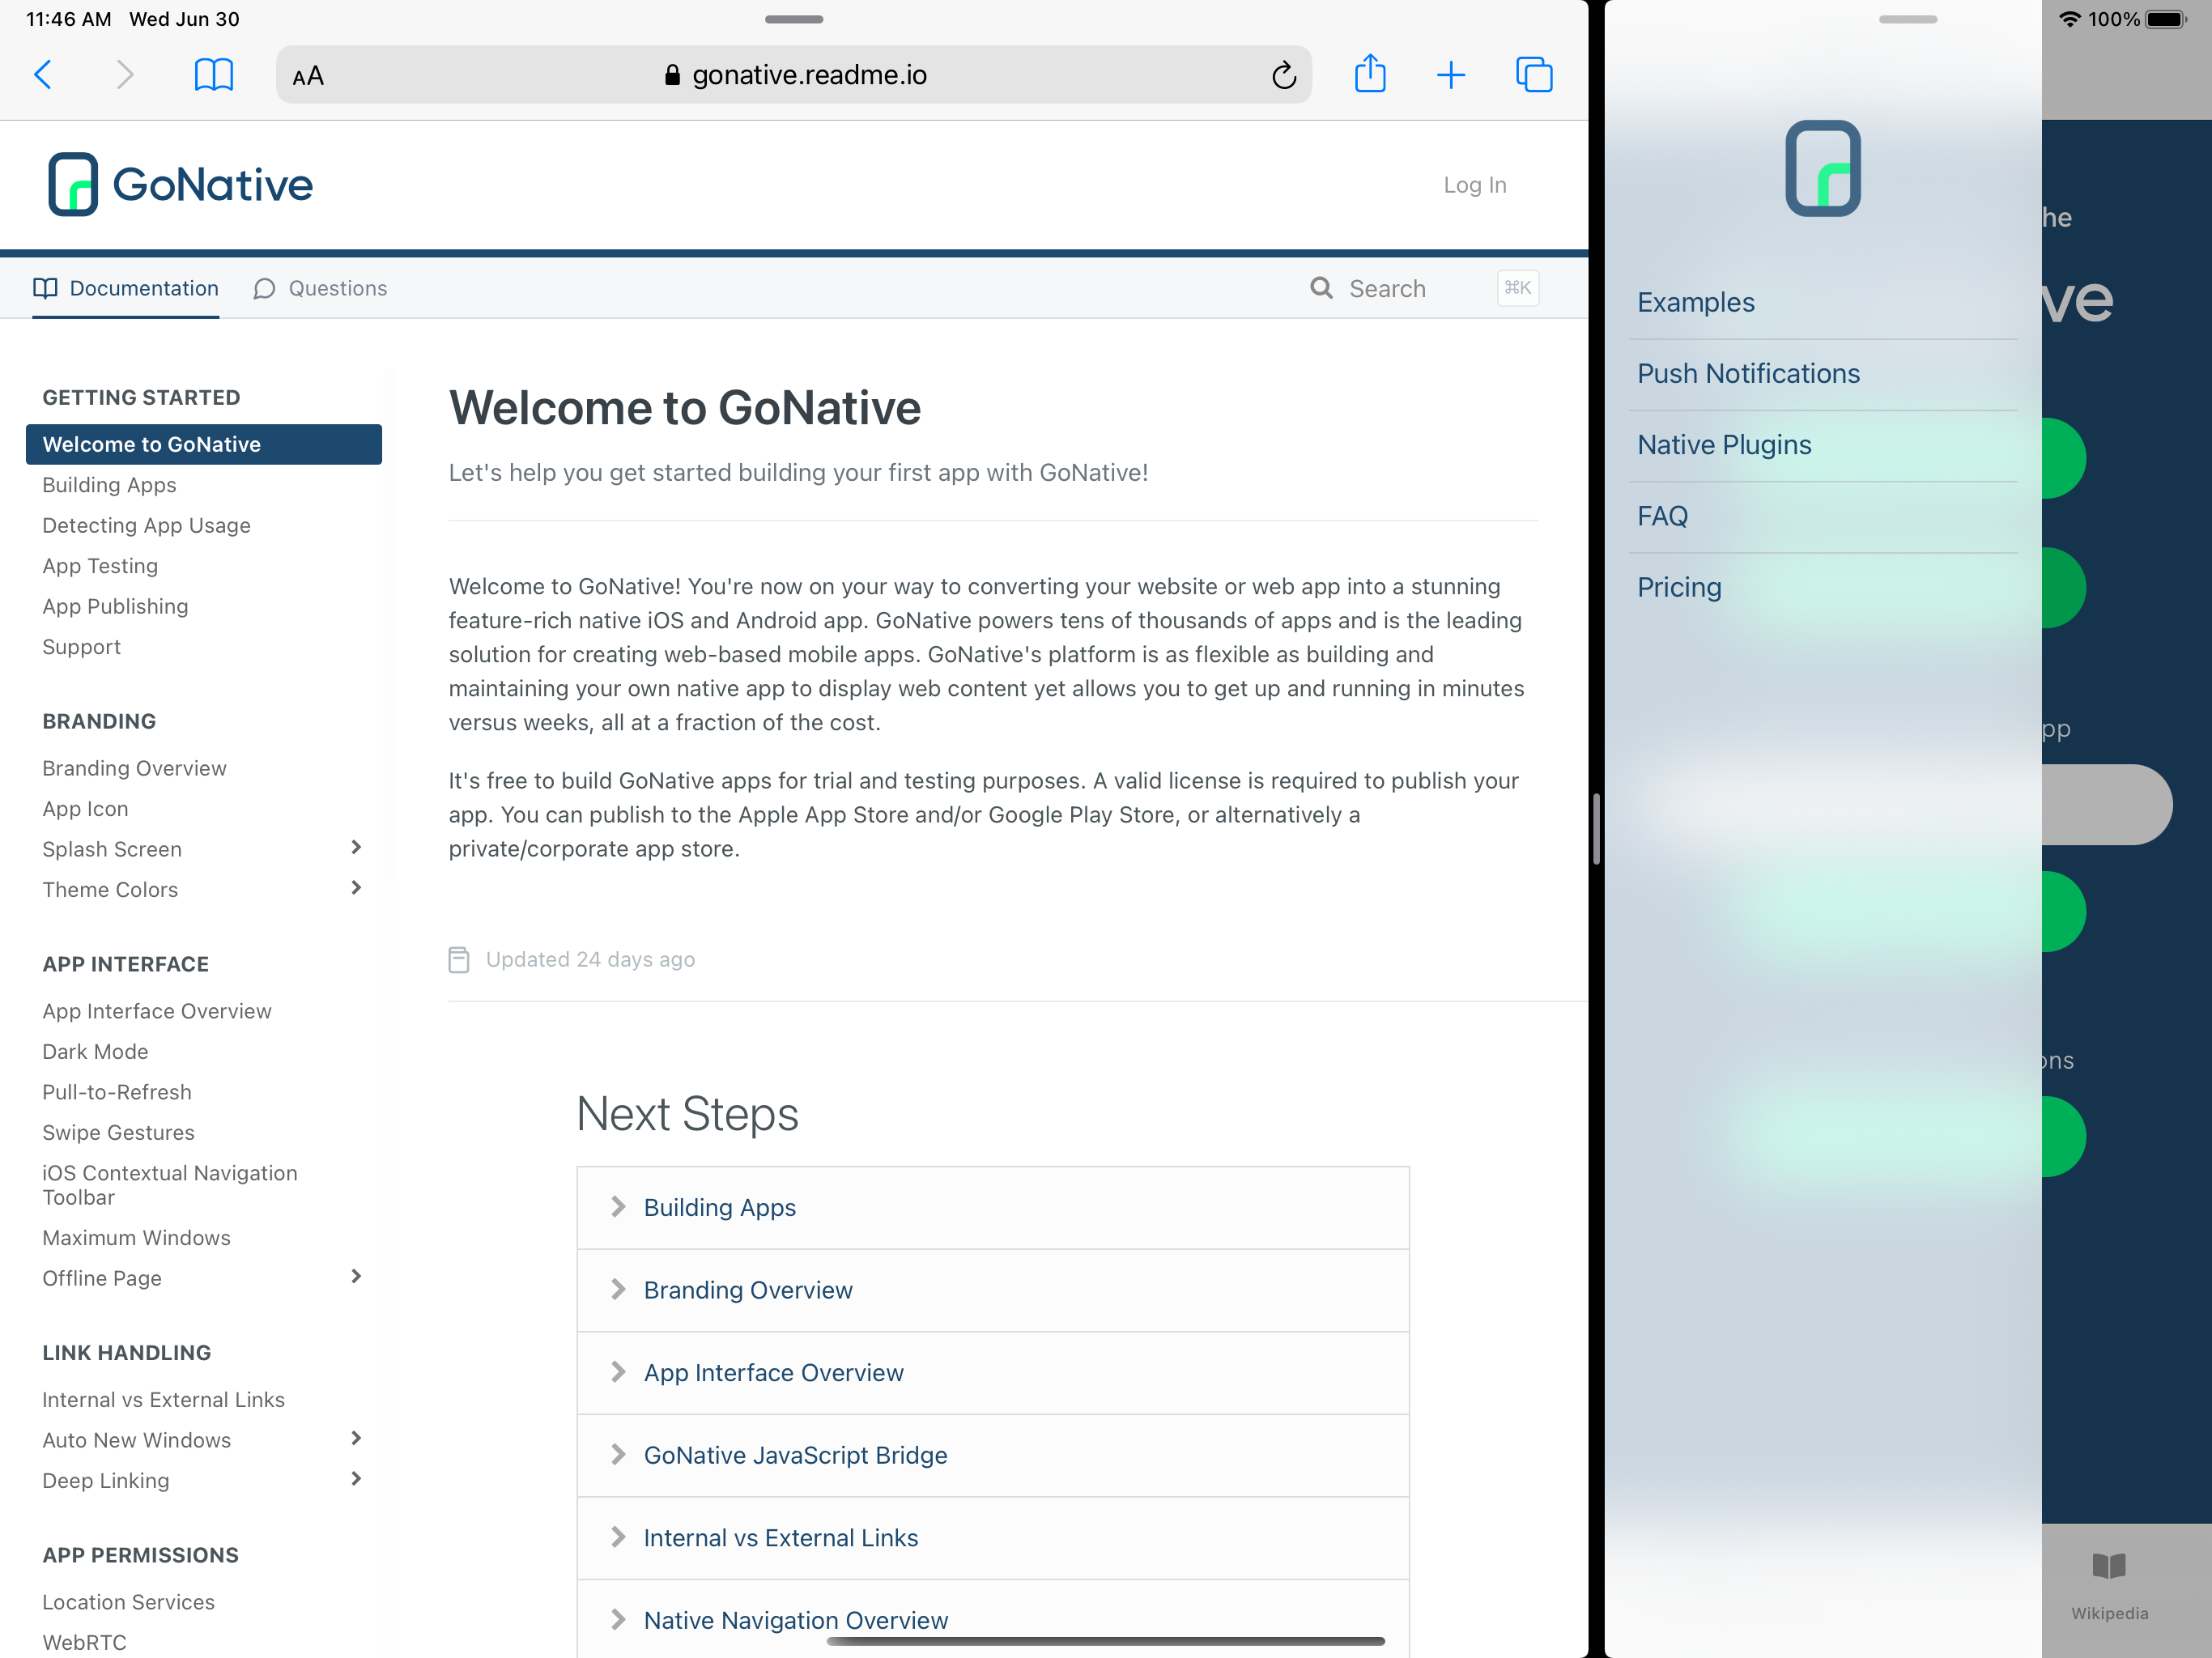Viewport: 2212px width, 1658px height.
Task: Open WebRTC sidebar page
Action: [84, 1642]
